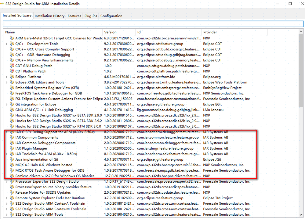Click the icon of IAR Common Debugger Components
The width and height of the screenshot is (305, 219).
click(x=12, y=143)
